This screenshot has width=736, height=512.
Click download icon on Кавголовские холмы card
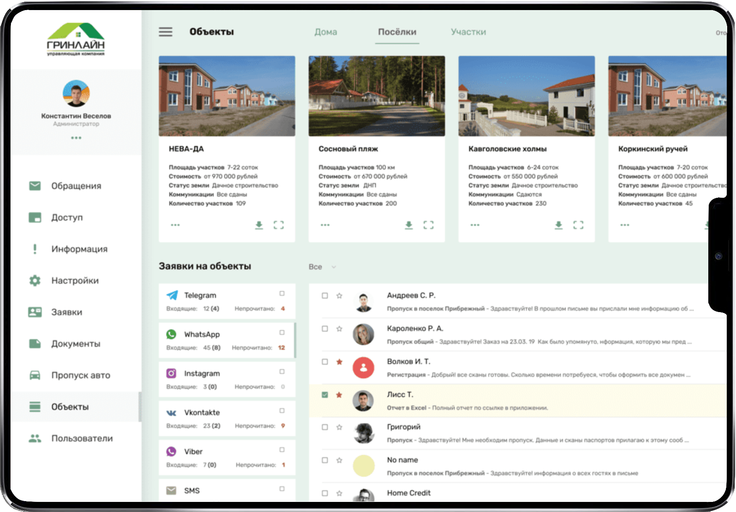click(x=558, y=225)
